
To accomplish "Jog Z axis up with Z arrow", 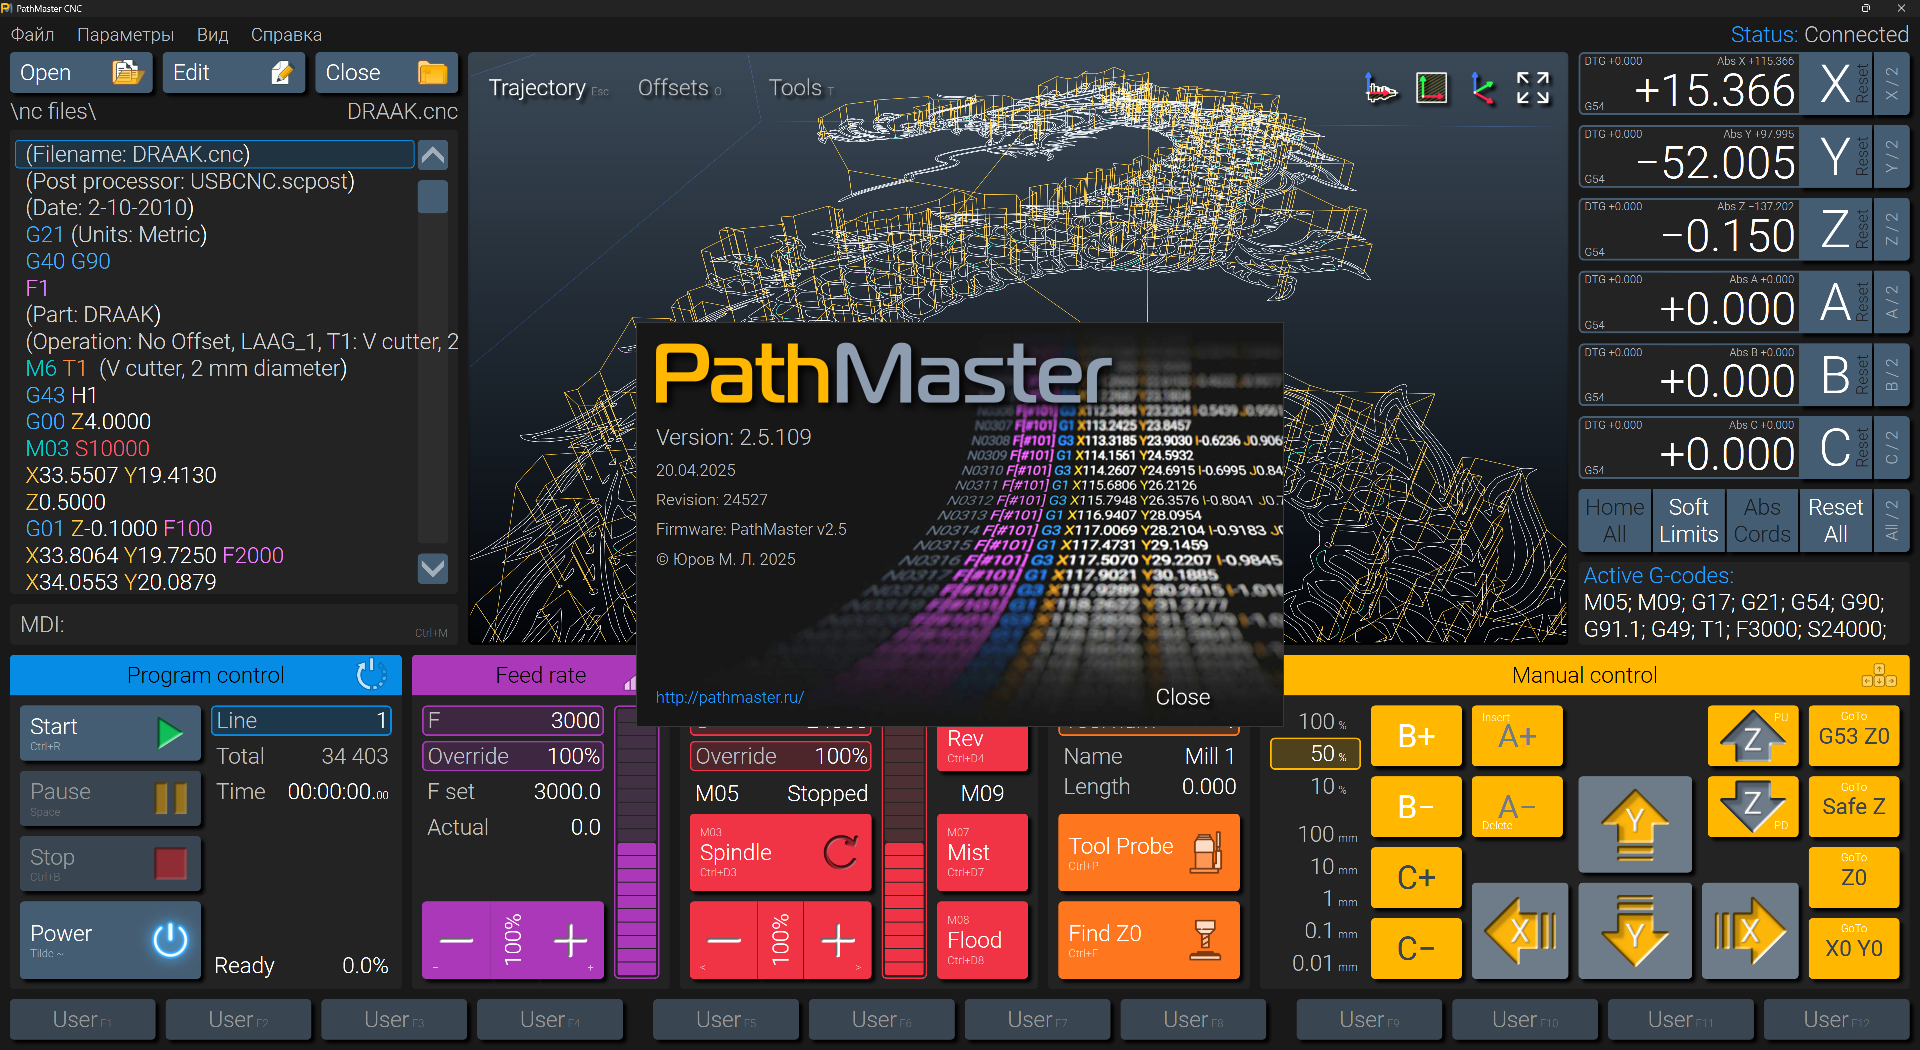I will 1752,736.
